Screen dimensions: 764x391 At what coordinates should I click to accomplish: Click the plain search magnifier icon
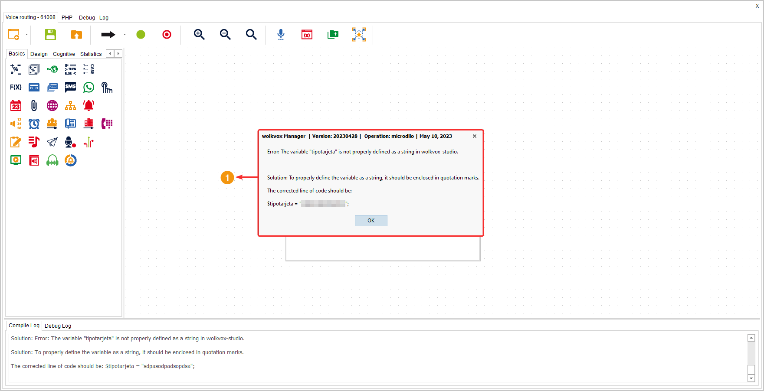pos(251,34)
